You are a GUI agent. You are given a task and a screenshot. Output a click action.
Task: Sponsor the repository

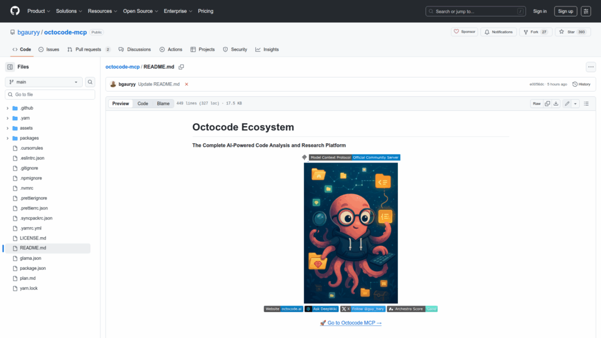pyautogui.click(x=465, y=32)
